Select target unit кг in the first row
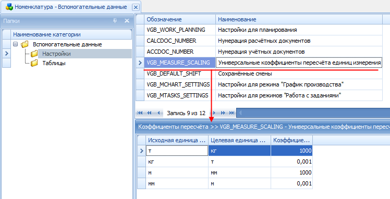 [x=239, y=151]
